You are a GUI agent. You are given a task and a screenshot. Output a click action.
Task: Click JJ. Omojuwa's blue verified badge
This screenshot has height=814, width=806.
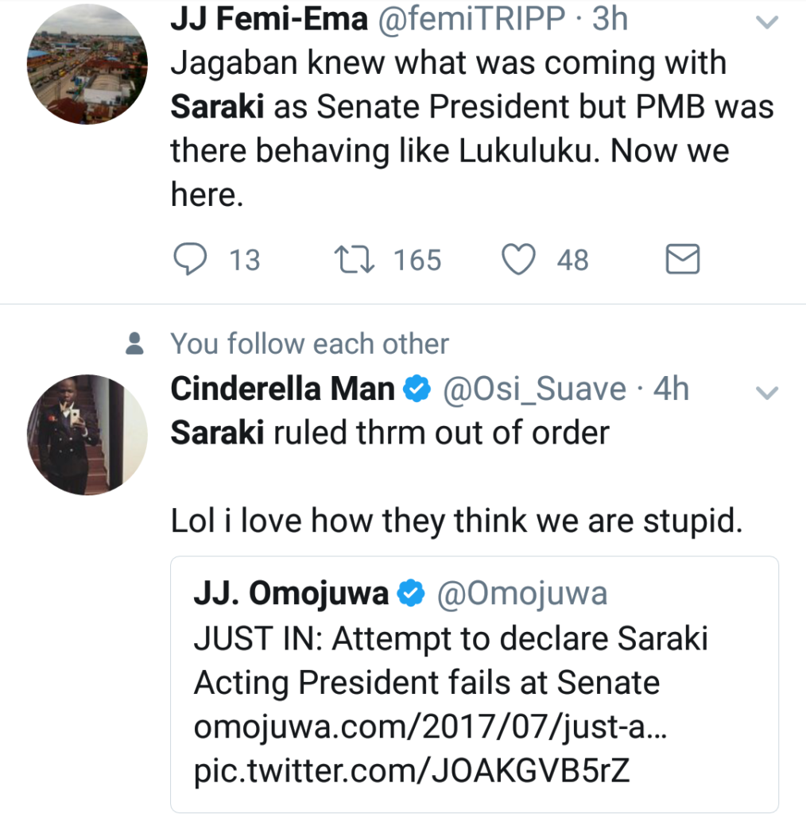pos(410,593)
